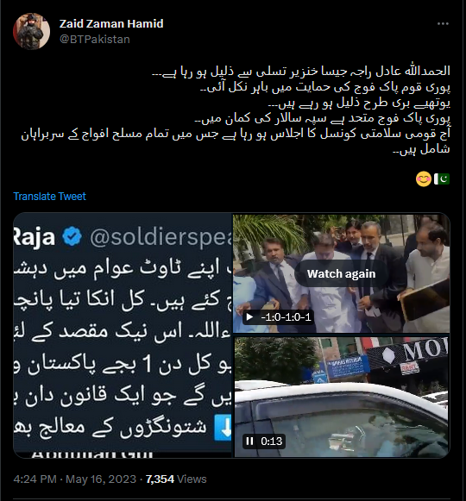This screenshot has width=466, height=501.
Task: Click Translate Tweet link
Action: pyautogui.click(x=49, y=197)
